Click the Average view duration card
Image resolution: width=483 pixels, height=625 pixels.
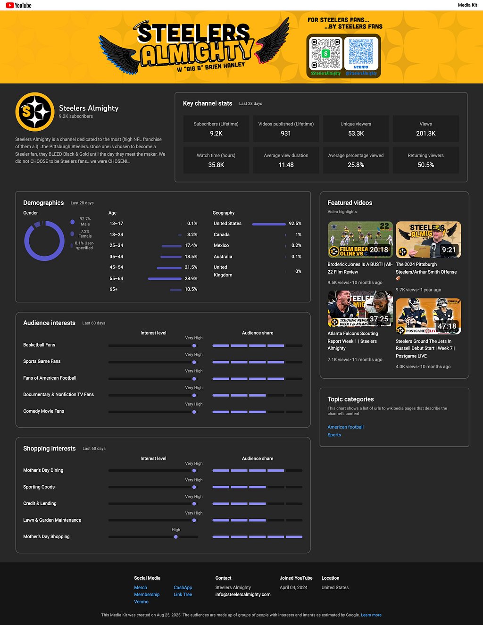pos(286,160)
